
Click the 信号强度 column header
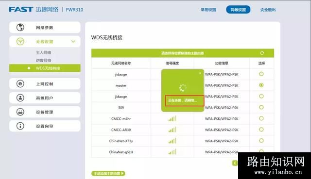coord(172,63)
